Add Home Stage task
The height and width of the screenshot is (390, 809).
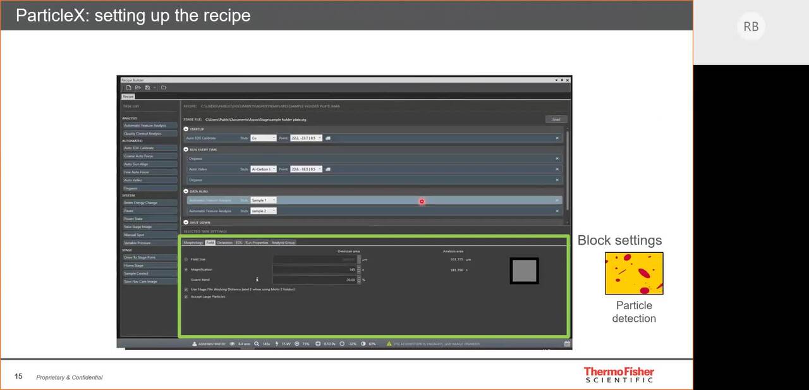click(x=150, y=265)
